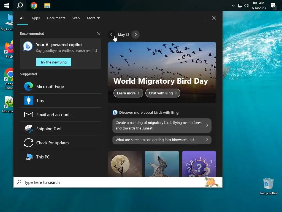Click the Type here to search field

[x=118, y=182]
